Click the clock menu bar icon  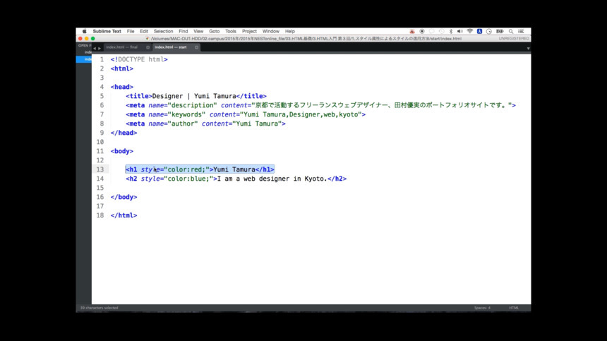pyautogui.click(x=489, y=31)
